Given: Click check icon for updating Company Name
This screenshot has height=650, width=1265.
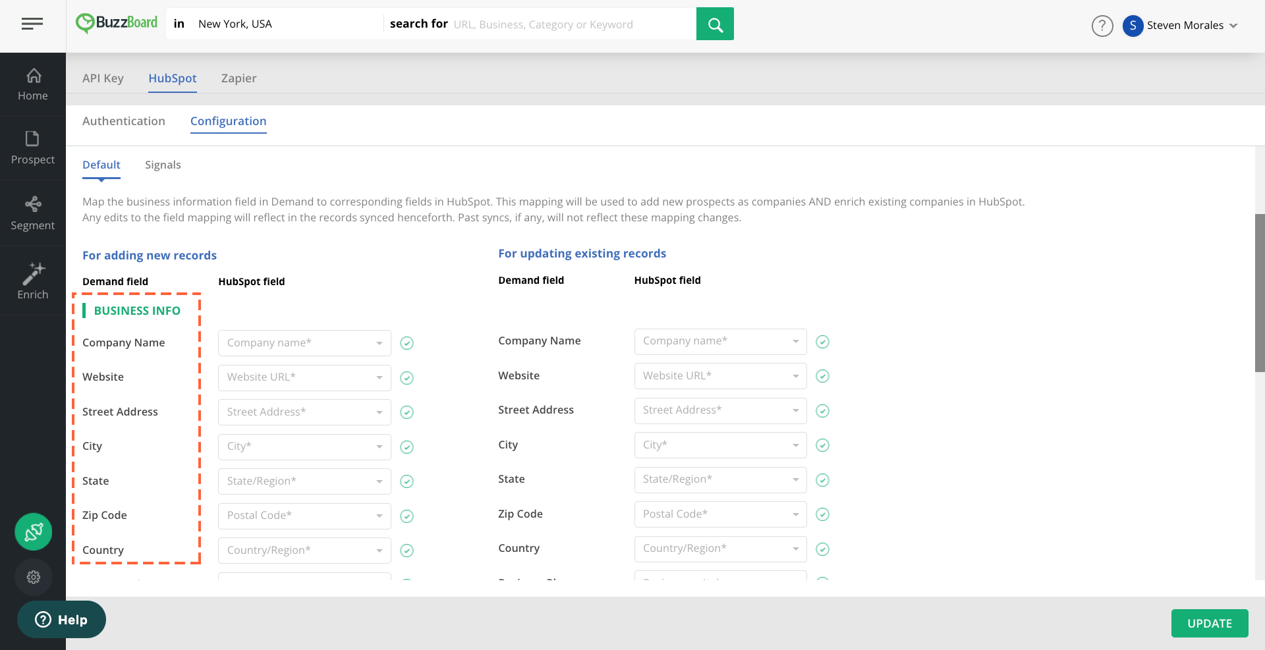Looking at the screenshot, I should pos(822,342).
